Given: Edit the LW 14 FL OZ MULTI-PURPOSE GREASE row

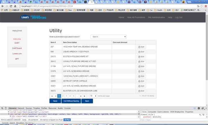Looking at the screenshot, I should [x=141, y=67].
